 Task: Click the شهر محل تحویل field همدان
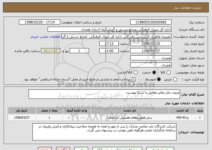[x=151, y=65]
